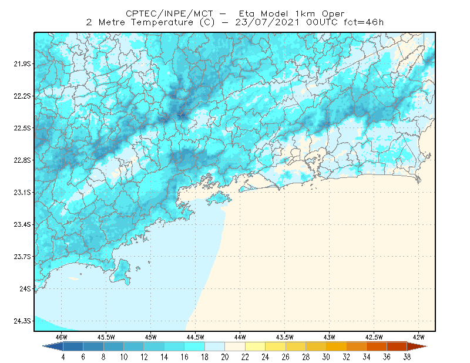
Task: Click the 32–34 °C legend color swatch
Action: (x=357, y=347)
